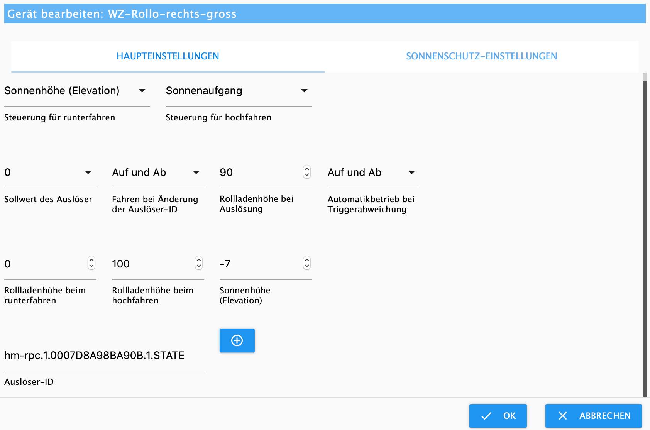Click stepper arrows for Rollladenhöhe bei Auslösung
This screenshot has height=430, width=650.
click(x=307, y=172)
